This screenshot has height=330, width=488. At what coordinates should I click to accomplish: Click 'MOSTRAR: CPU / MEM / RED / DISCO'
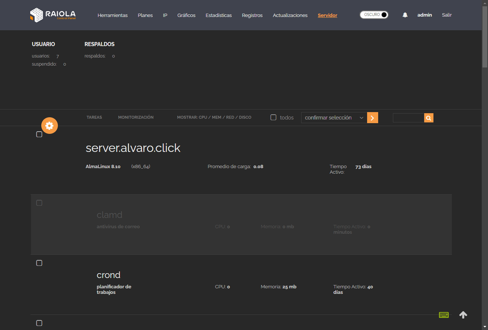point(214,117)
